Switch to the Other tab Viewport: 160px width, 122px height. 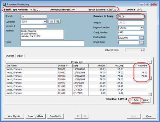[20, 56]
